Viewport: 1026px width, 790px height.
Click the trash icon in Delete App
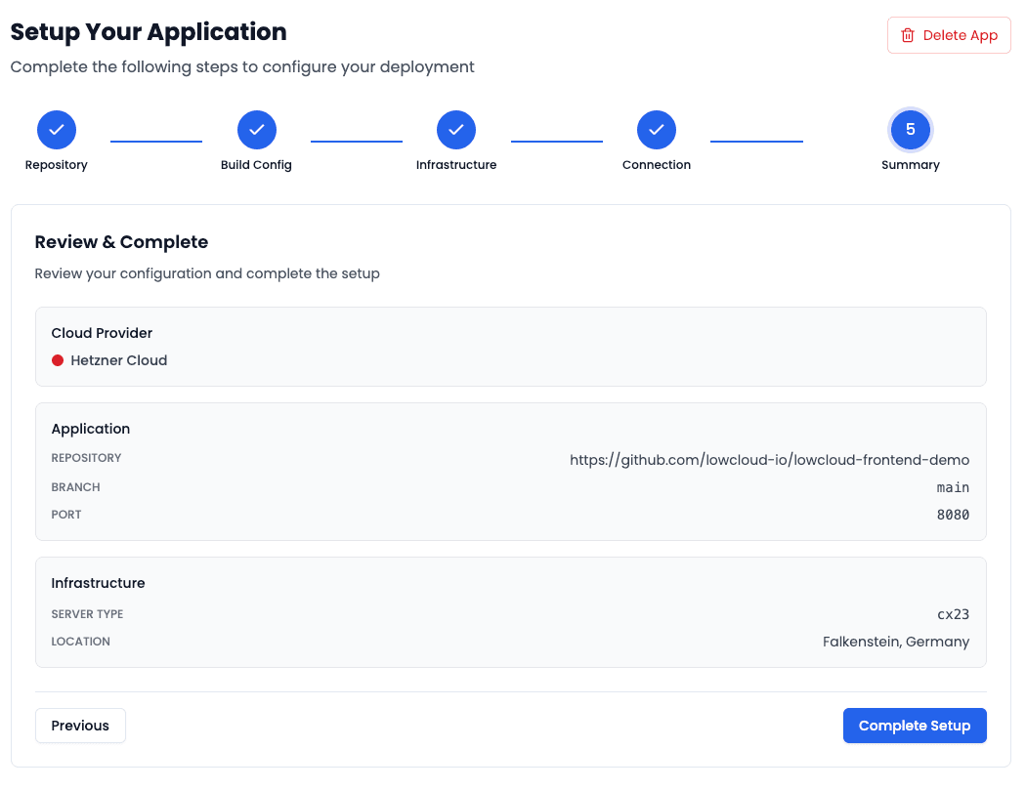tap(908, 35)
